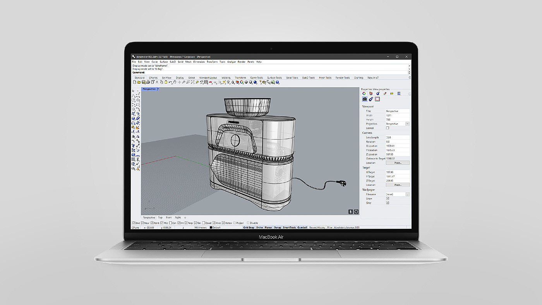Screen dimensions: 542x305
Task: Select the Pan hand tool icon
Action: coord(175,82)
